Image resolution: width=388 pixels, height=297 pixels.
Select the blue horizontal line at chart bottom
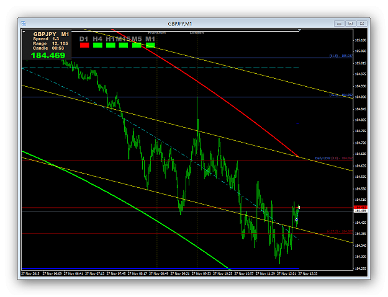point(160,268)
